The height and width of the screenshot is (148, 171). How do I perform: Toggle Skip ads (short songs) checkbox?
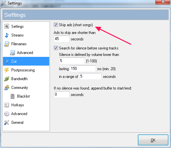[56, 25]
